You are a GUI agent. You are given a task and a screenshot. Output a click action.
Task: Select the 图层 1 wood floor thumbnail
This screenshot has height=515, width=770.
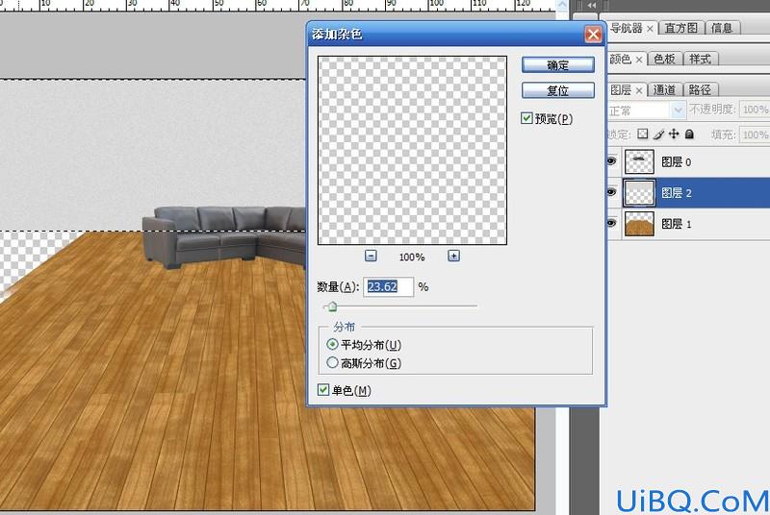(639, 224)
